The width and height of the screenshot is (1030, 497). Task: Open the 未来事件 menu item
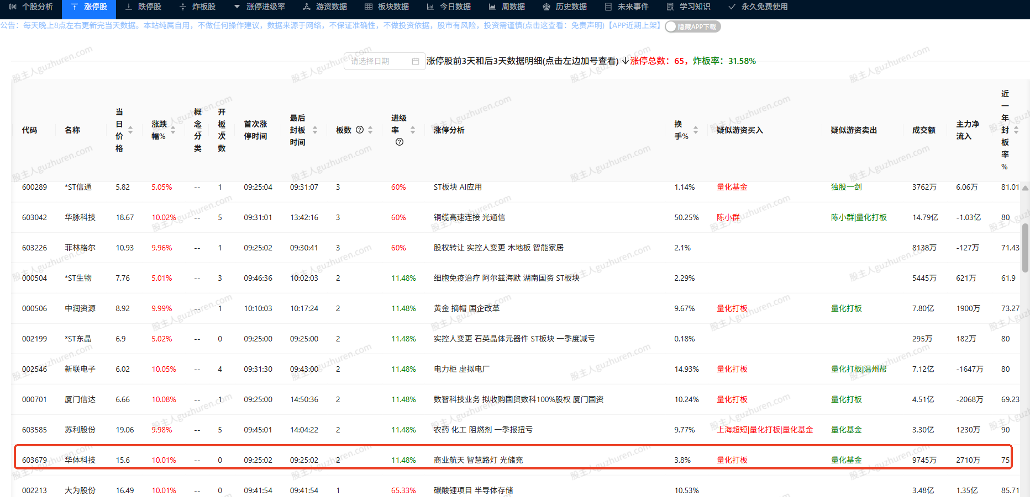tap(626, 7)
